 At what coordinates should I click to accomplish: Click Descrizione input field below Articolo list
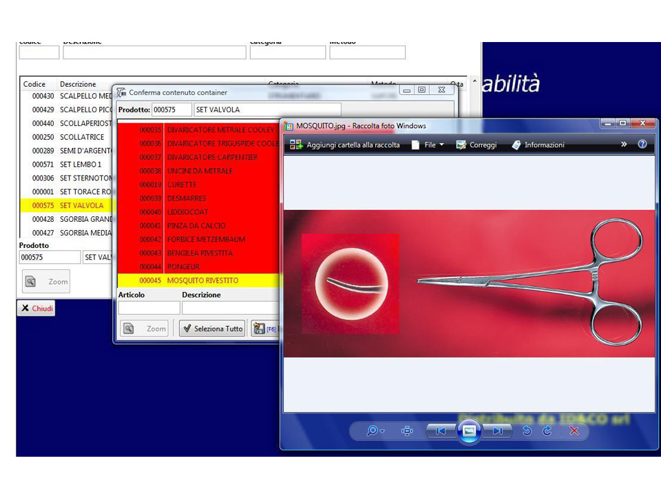click(x=231, y=308)
